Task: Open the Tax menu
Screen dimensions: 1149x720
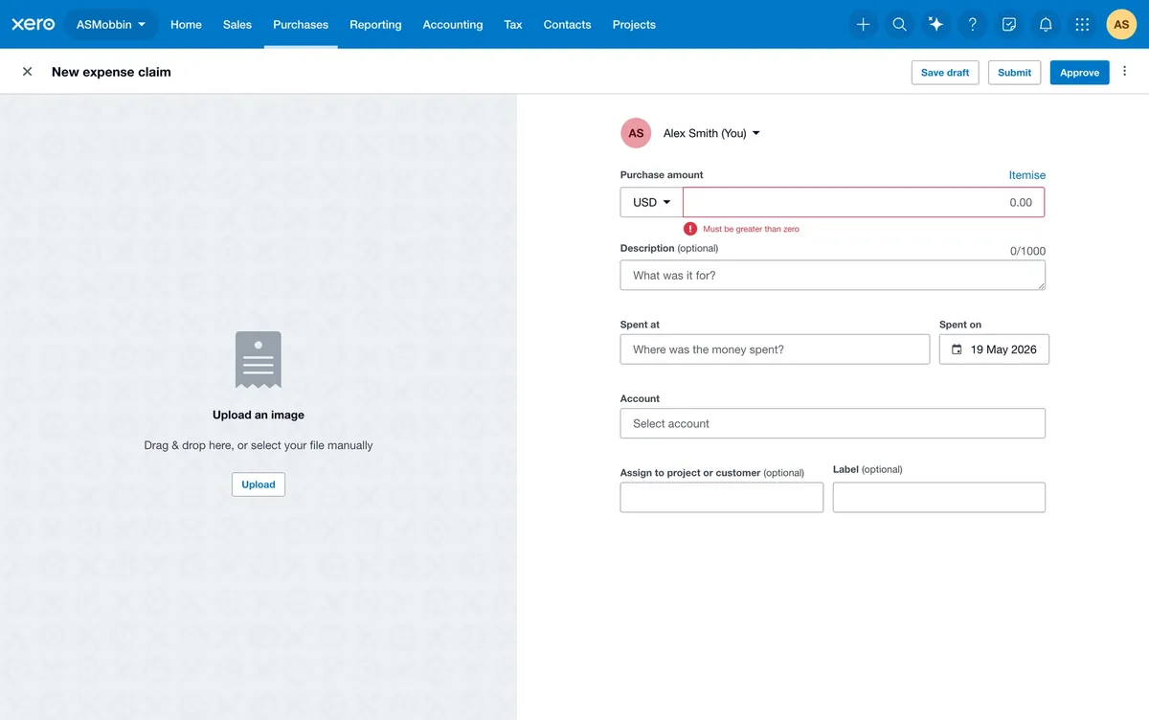Action: coord(513,24)
